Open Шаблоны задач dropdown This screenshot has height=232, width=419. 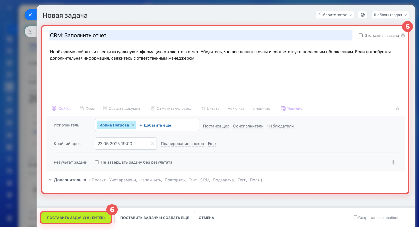click(x=390, y=15)
